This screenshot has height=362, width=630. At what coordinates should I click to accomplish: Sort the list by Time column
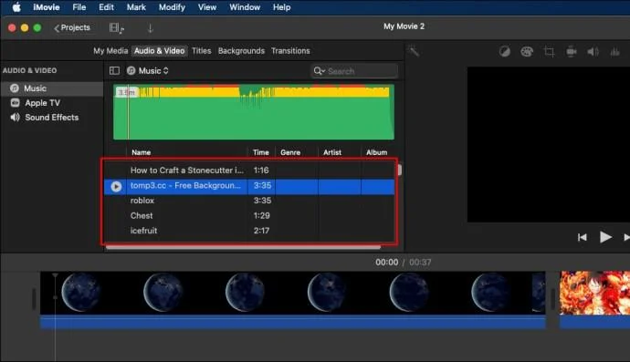[x=261, y=152]
